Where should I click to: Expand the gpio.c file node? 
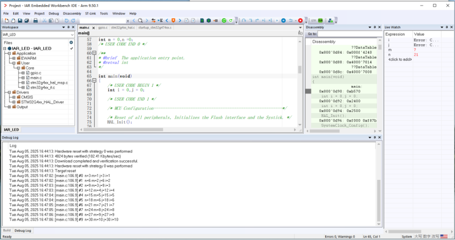[23, 73]
